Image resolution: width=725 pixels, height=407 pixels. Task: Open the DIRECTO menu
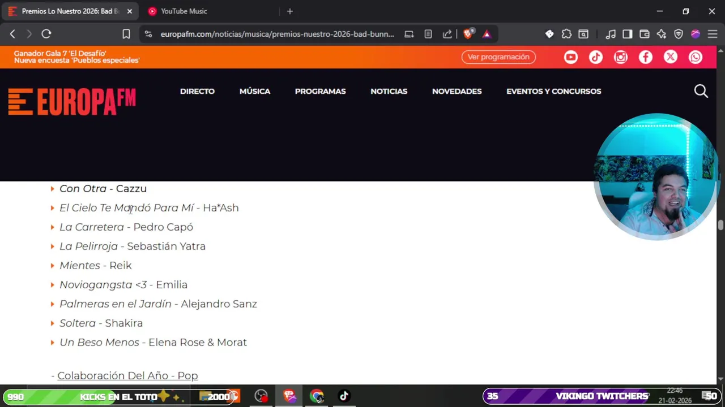pyautogui.click(x=197, y=91)
